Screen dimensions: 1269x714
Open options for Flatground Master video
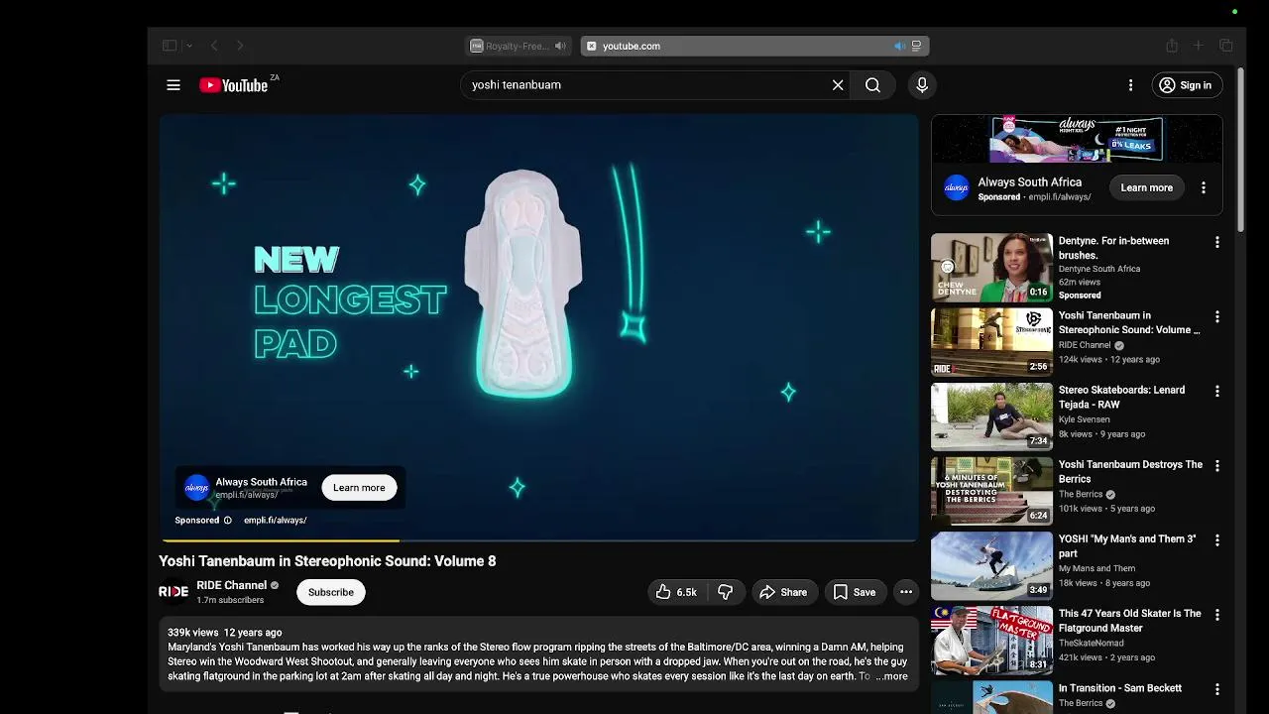pos(1217,614)
